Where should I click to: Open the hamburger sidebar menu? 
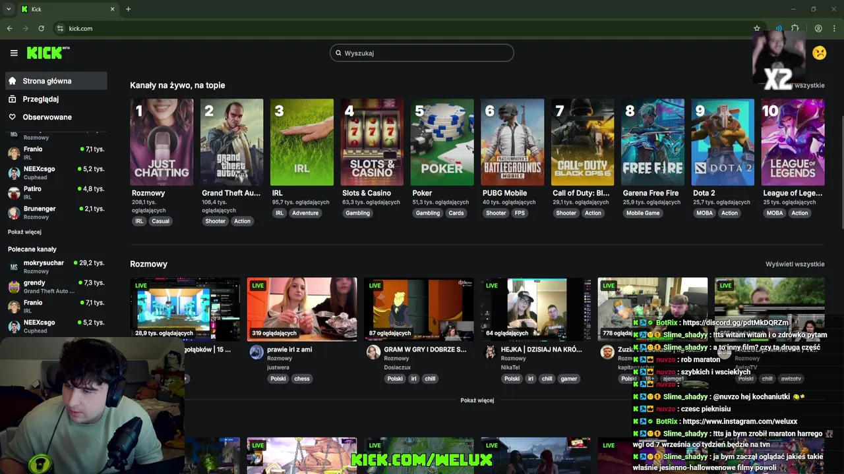[x=14, y=53]
